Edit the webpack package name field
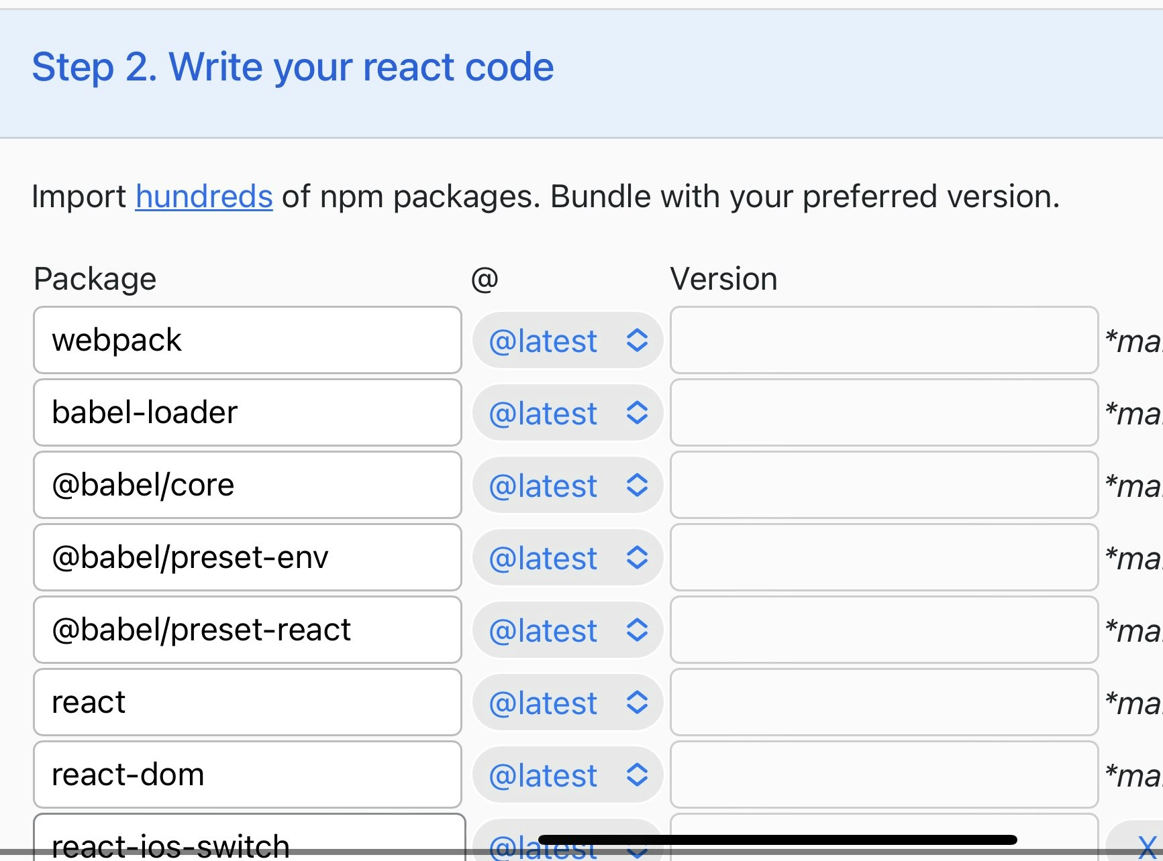The width and height of the screenshot is (1163, 861). click(248, 340)
